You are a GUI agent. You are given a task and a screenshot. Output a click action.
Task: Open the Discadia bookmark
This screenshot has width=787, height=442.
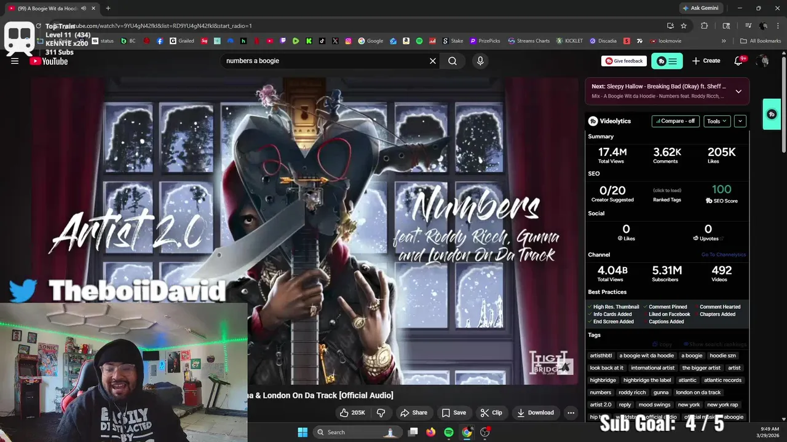point(603,41)
